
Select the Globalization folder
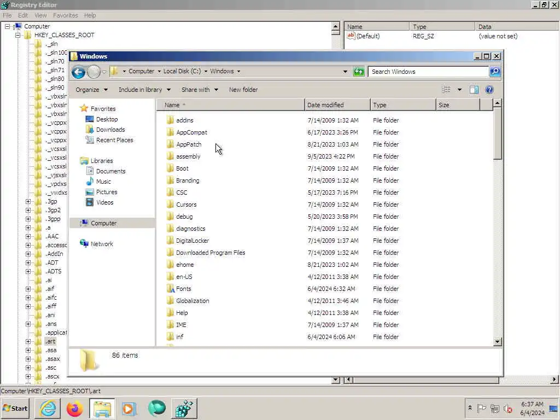click(192, 301)
